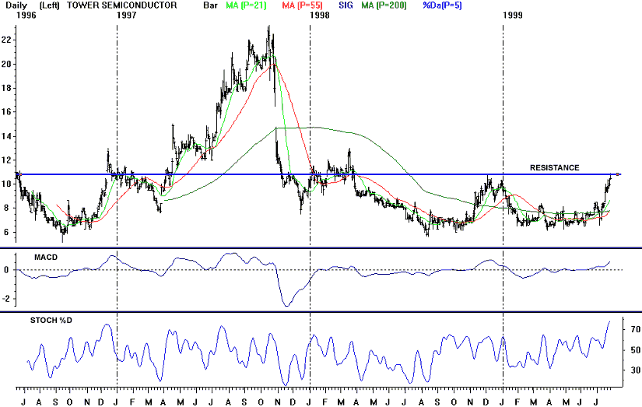Click the 16 price axis label

point(6,112)
